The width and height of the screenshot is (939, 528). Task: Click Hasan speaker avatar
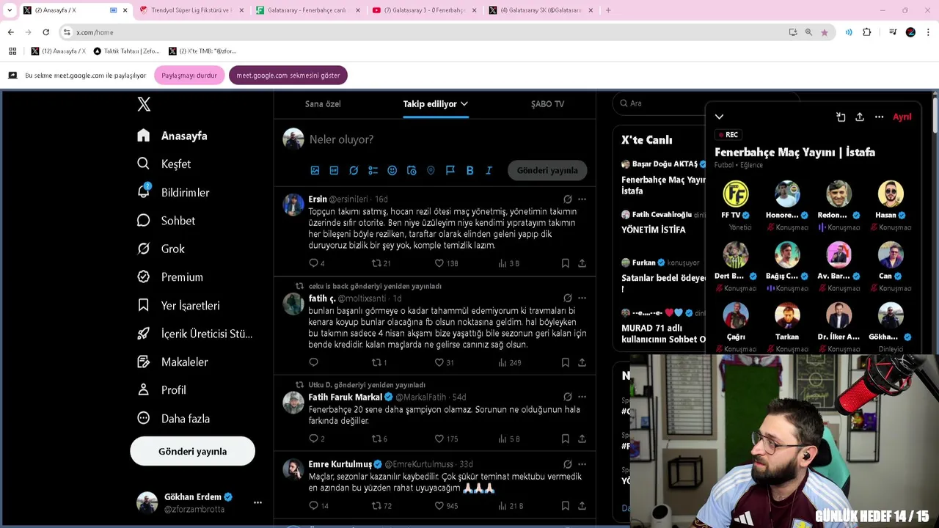(891, 194)
